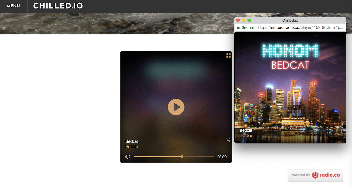Mute audio with the speaker icon
This screenshot has width=352, height=187.
128,157
